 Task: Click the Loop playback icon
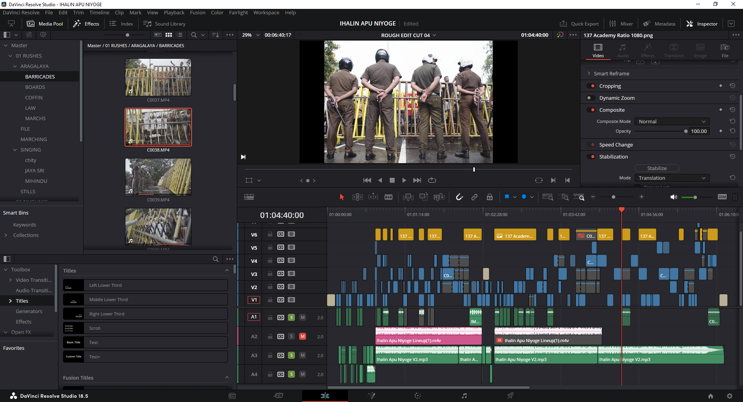[432, 180]
